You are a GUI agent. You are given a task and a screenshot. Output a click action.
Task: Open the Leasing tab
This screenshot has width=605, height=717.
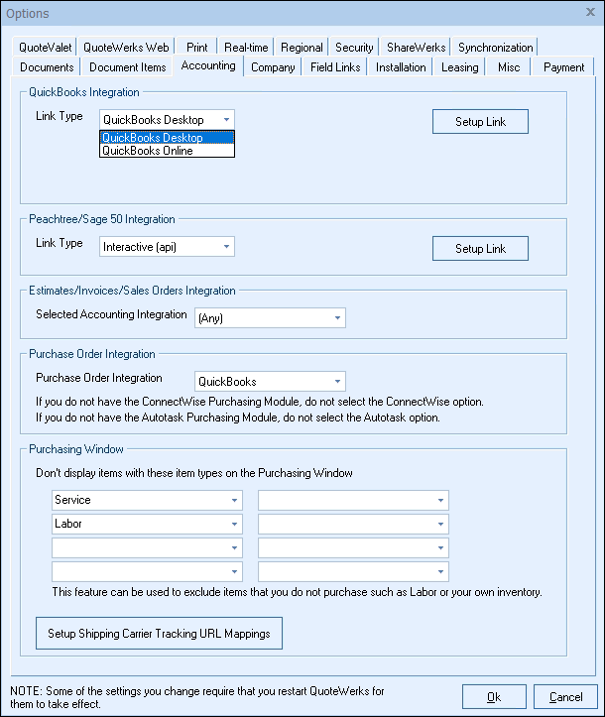pyautogui.click(x=459, y=67)
